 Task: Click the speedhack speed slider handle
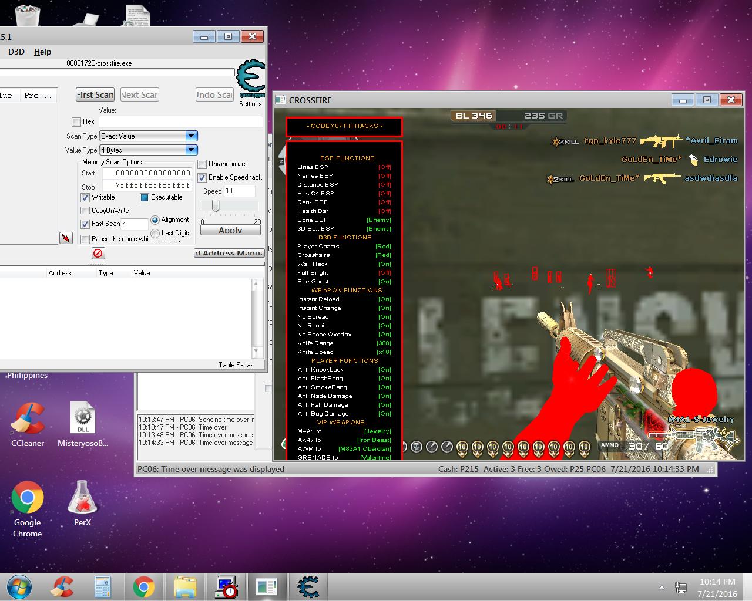tap(216, 205)
